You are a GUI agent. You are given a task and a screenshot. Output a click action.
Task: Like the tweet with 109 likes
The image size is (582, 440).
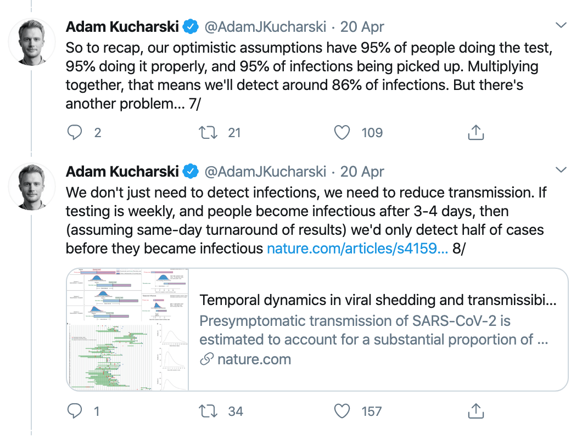coord(342,132)
